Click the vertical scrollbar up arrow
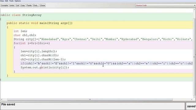 [x=194, y=9]
